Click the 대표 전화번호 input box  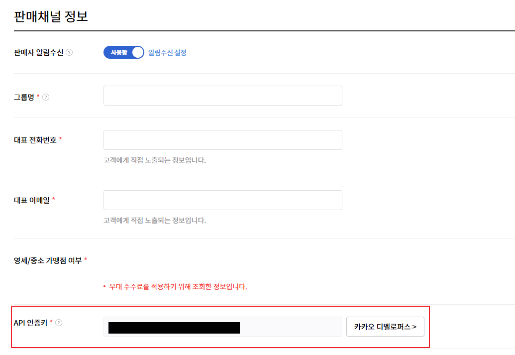(x=222, y=140)
